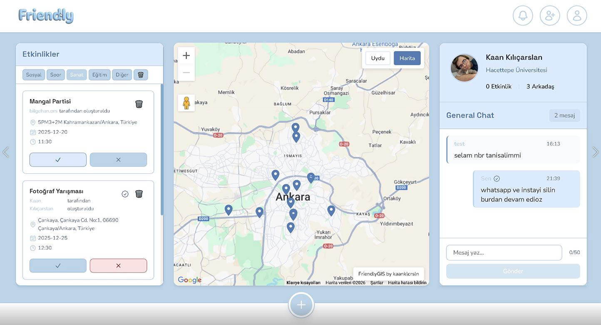The height and width of the screenshot is (325, 601).
Task: Click the check-circle icon on Fotoğraf Yarışması
Action: tap(125, 194)
